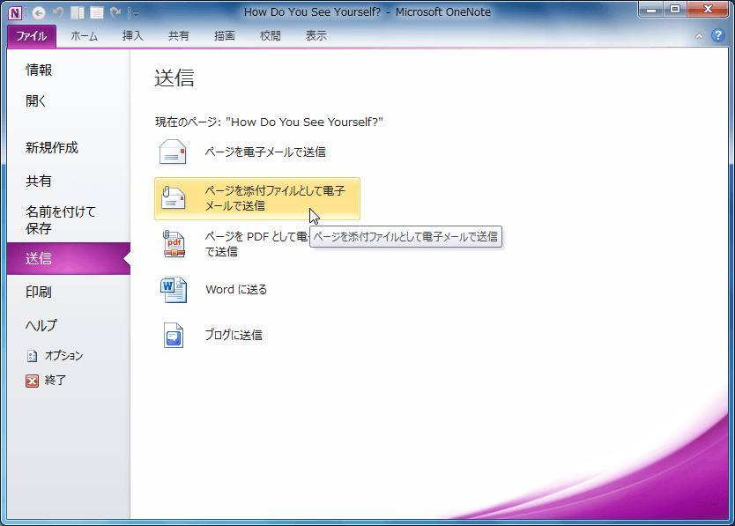
Task: Minimize the OneNote window
Action: (x=651, y=10)
